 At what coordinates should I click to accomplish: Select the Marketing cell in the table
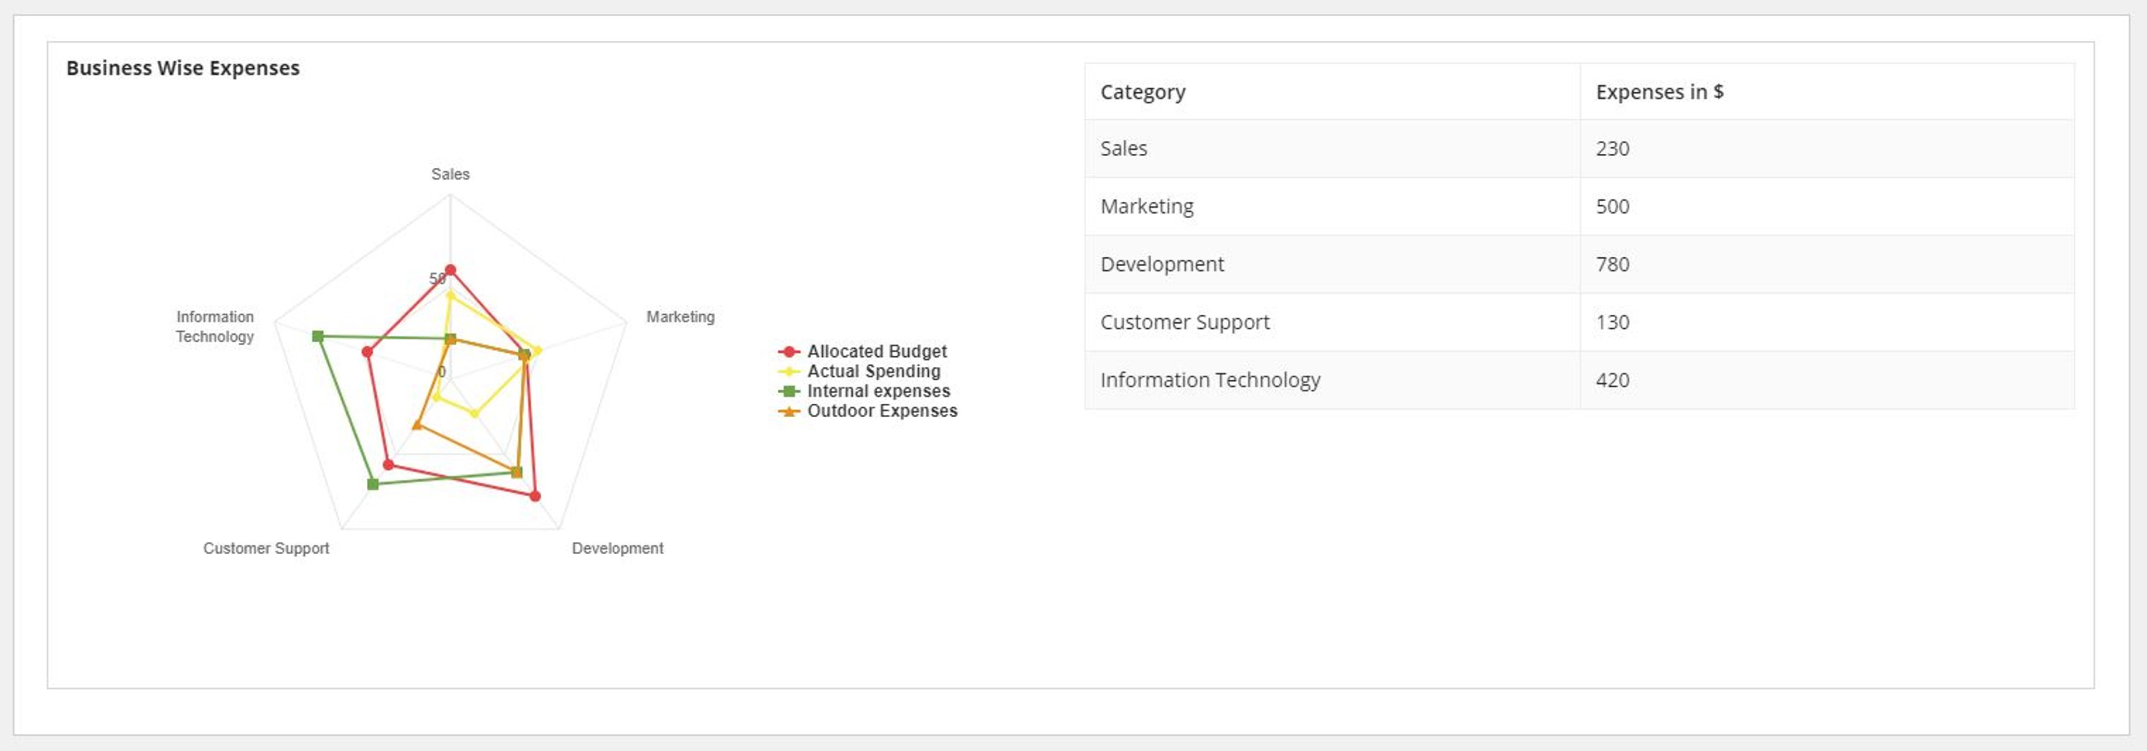pyautogui.click(x=1332, y=206)
